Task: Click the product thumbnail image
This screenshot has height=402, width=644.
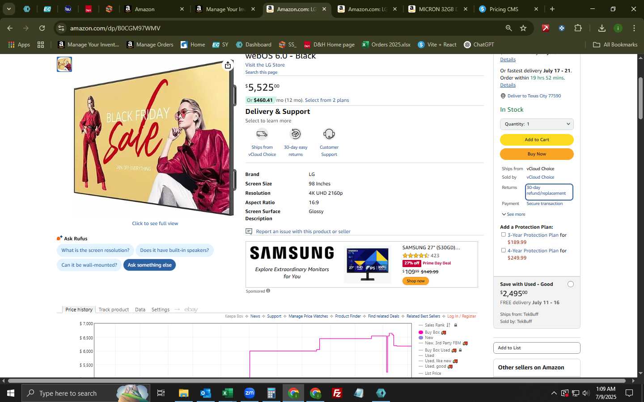Action: (x=64, y=64)
